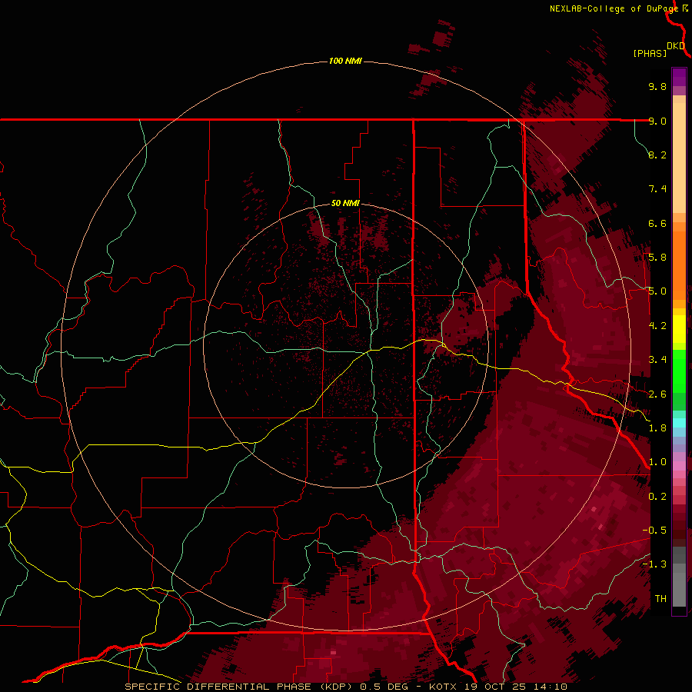Select the 7.4 legend value
This screenshot has height=692, width=692.
(x=657, y=189)
